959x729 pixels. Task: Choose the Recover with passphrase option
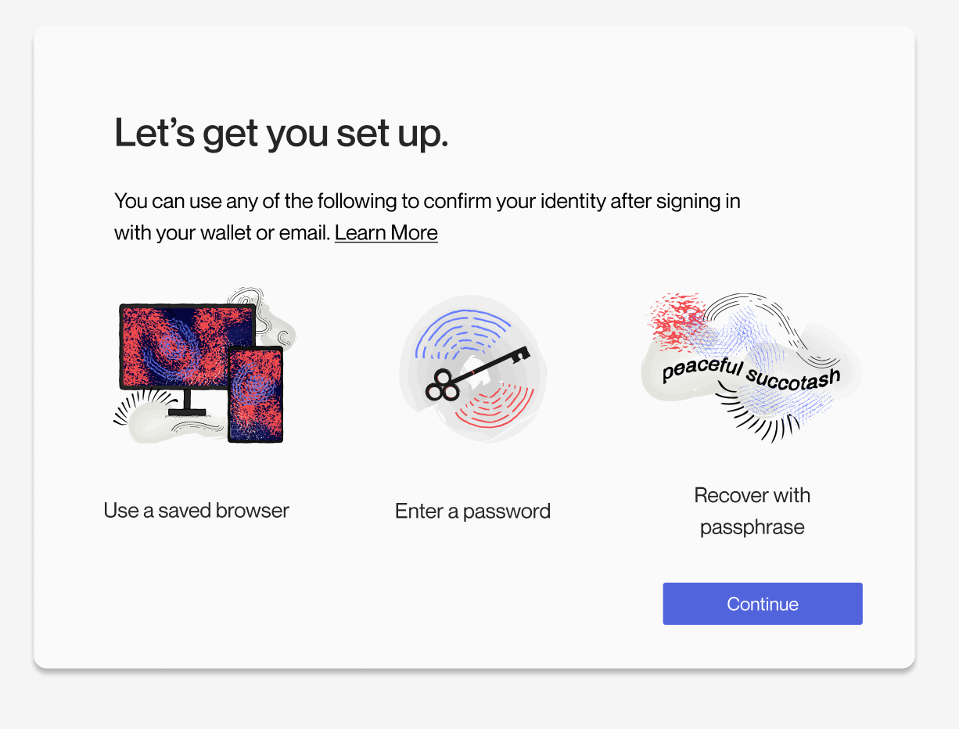pos(752,510)
